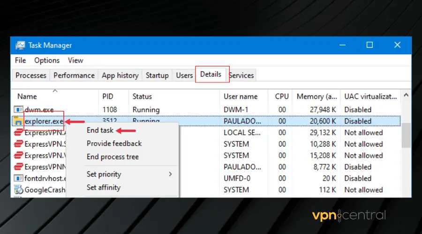Switch to the Processes tab
The image size is (422, 234).
point(30,75)
